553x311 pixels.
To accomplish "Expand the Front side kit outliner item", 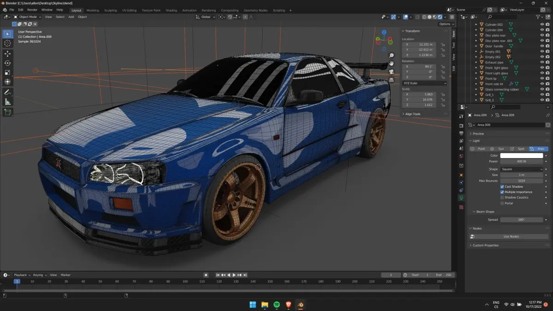I will (477, 84).
